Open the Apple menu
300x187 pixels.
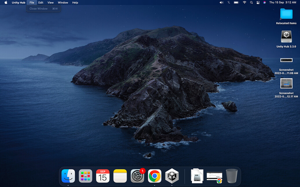tap(6, 3)
